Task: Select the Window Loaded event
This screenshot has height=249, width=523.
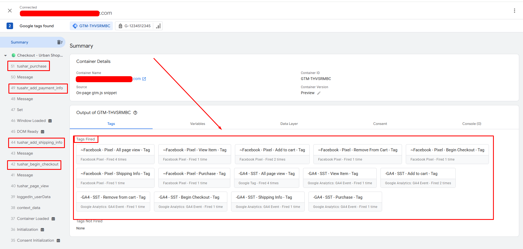Action: [31, 121]
